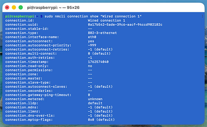The image size is (207, 127).
Task: Click the connection.lldp: label
Action: tap(22, 103)
